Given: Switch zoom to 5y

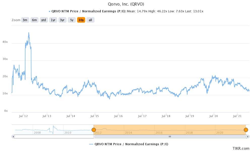Looking at the screenshot, I should coord(72,20).
